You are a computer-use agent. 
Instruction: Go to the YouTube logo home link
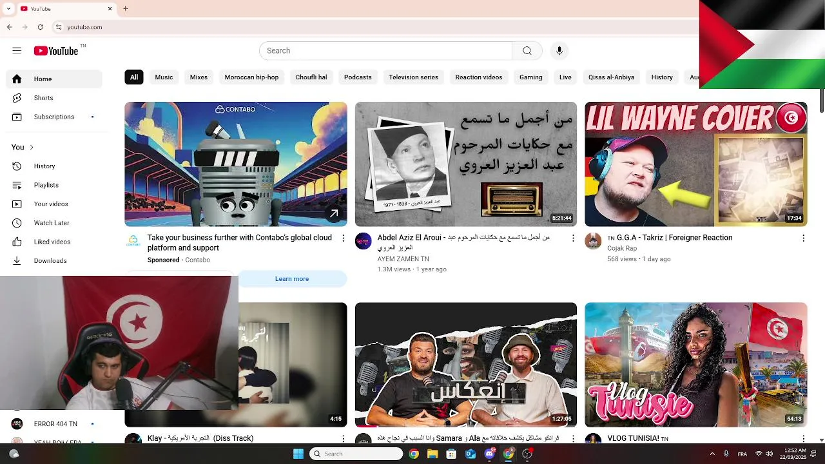coord(56,50)
